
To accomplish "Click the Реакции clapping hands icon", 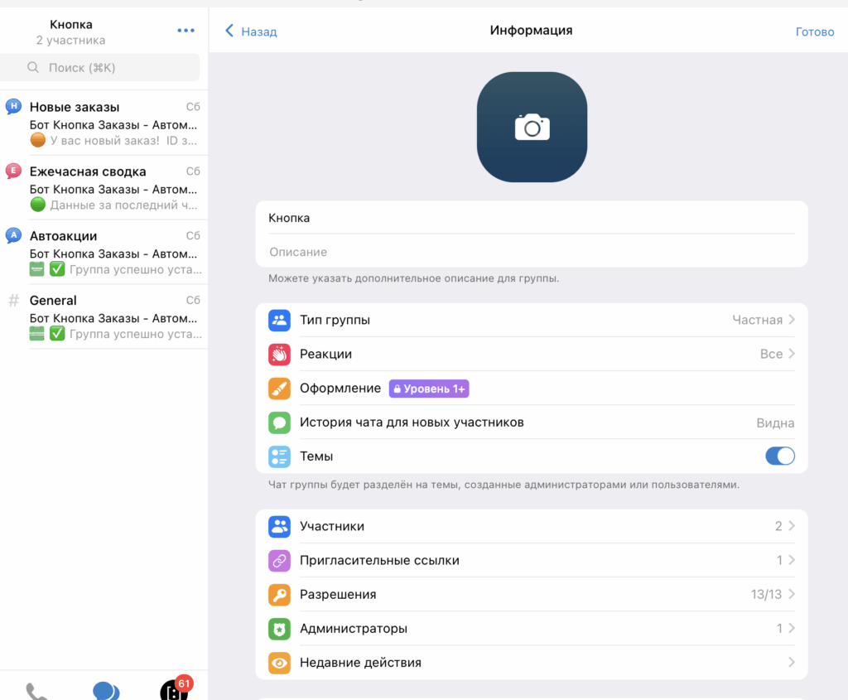I will click(279, 354).
